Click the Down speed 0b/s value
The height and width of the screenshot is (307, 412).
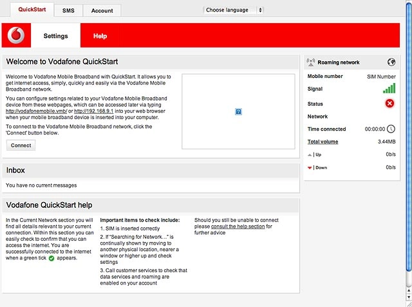tap(391, 167)
